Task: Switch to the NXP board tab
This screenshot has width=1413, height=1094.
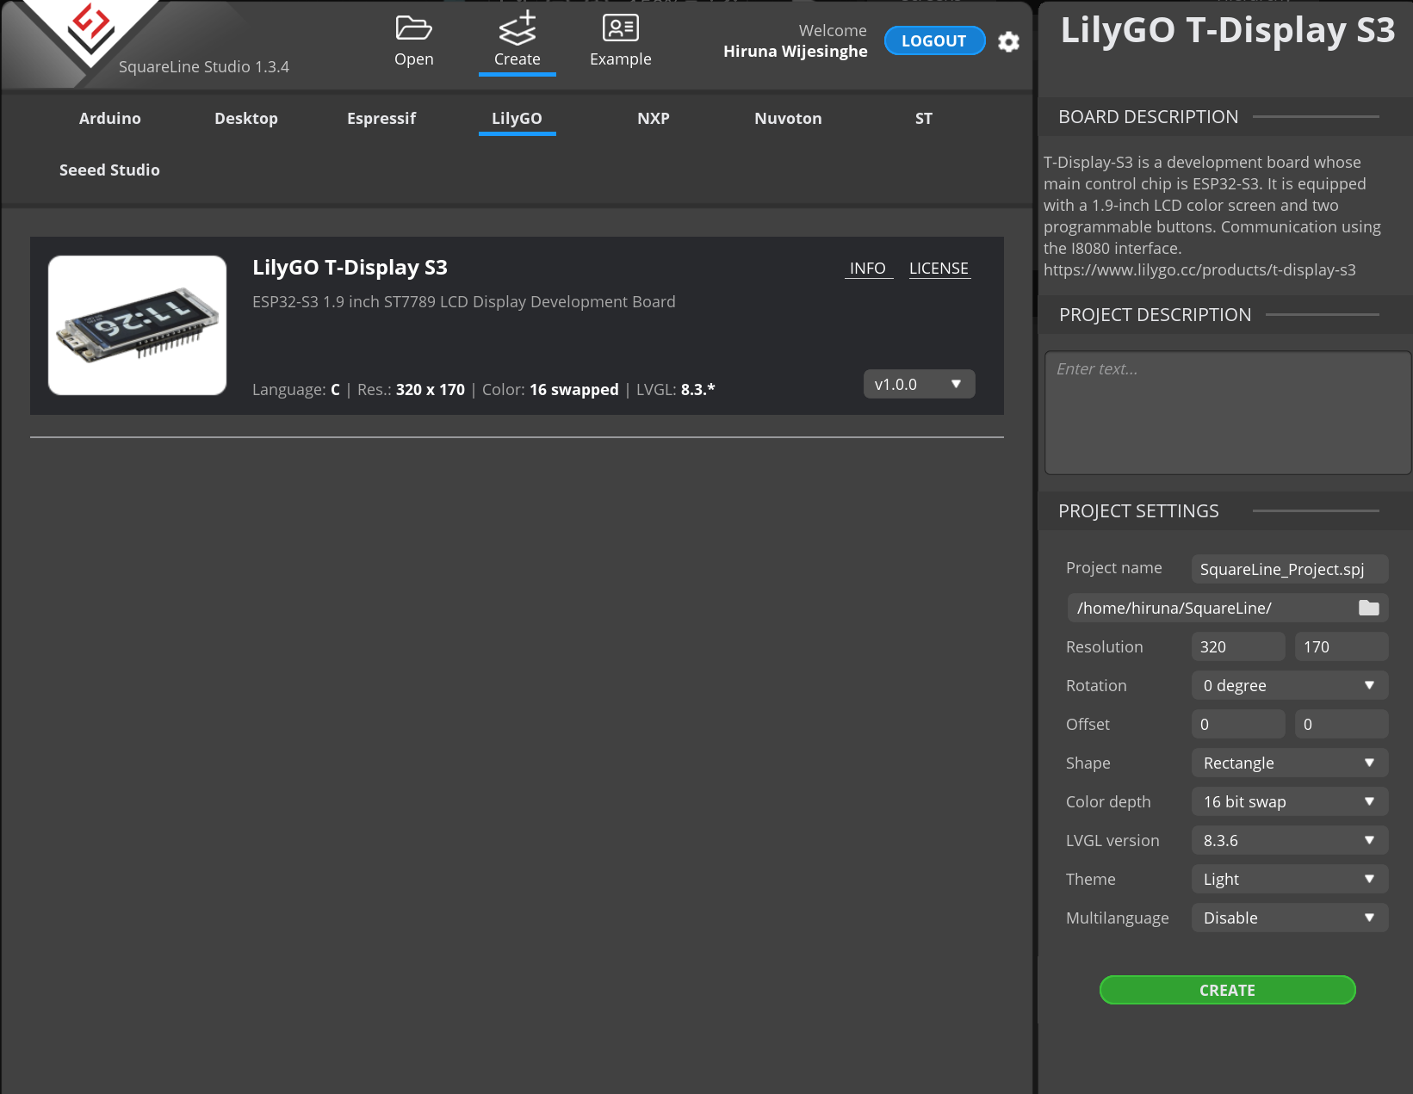Action: point(654,119)
